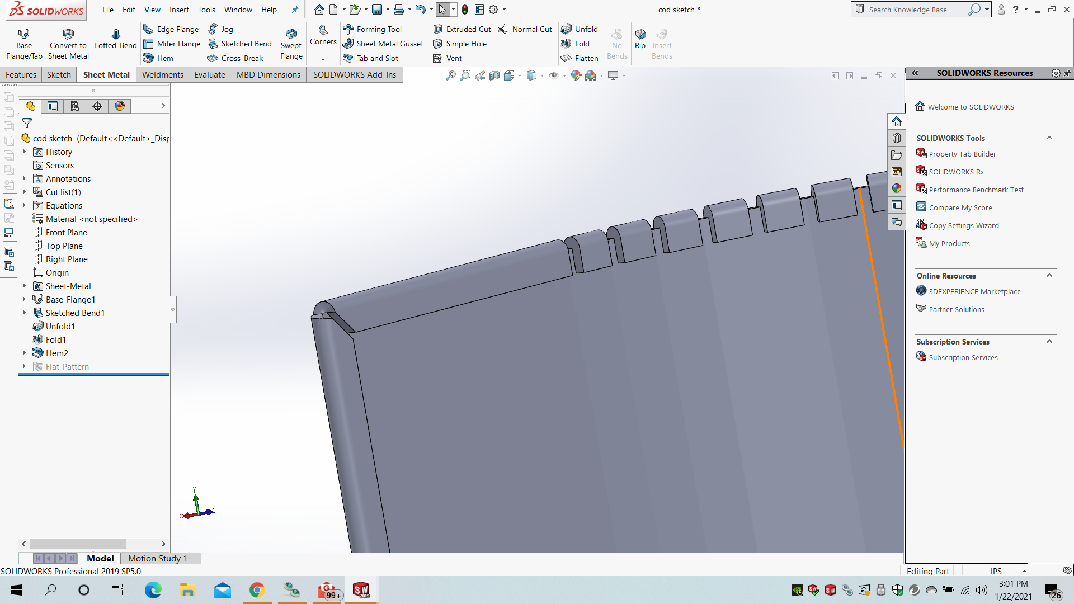Open the ConfigurationManager tab
Image resolution: width=1074 pixels, height=604 pixels.
pyautogui.click(x=75, y=106)
